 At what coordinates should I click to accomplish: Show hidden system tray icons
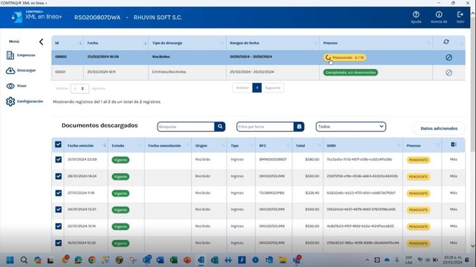(x=367, y=260)
